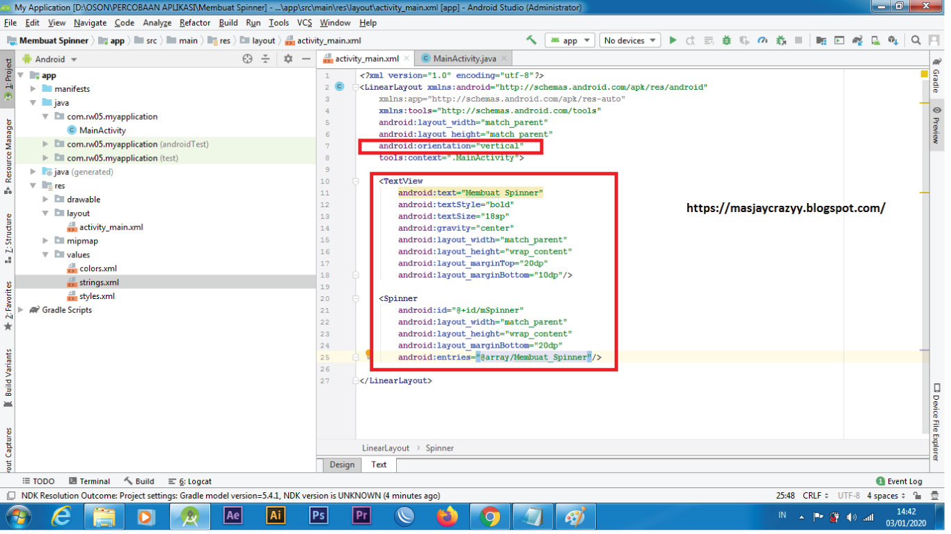The width and height of the screenshot is (951, 534).
Task: Click the Debug app bug icon
Action: click(727, 40)
